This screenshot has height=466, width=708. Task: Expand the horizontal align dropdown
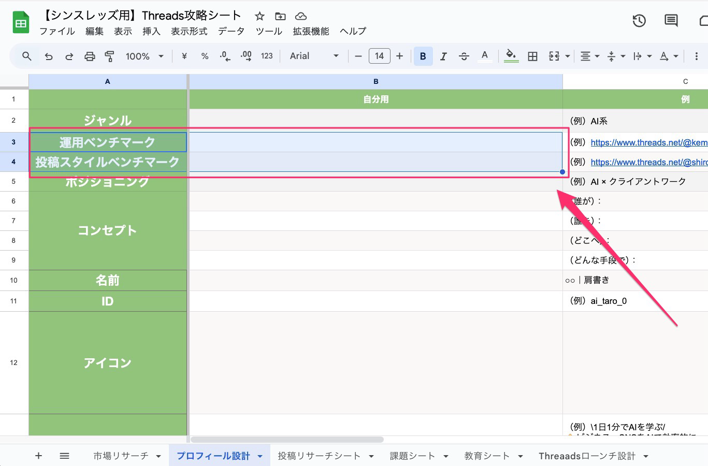(x=589, y=56)
